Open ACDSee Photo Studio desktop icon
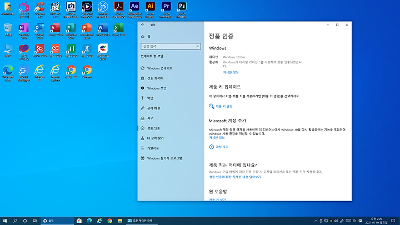 coord(71,10)
